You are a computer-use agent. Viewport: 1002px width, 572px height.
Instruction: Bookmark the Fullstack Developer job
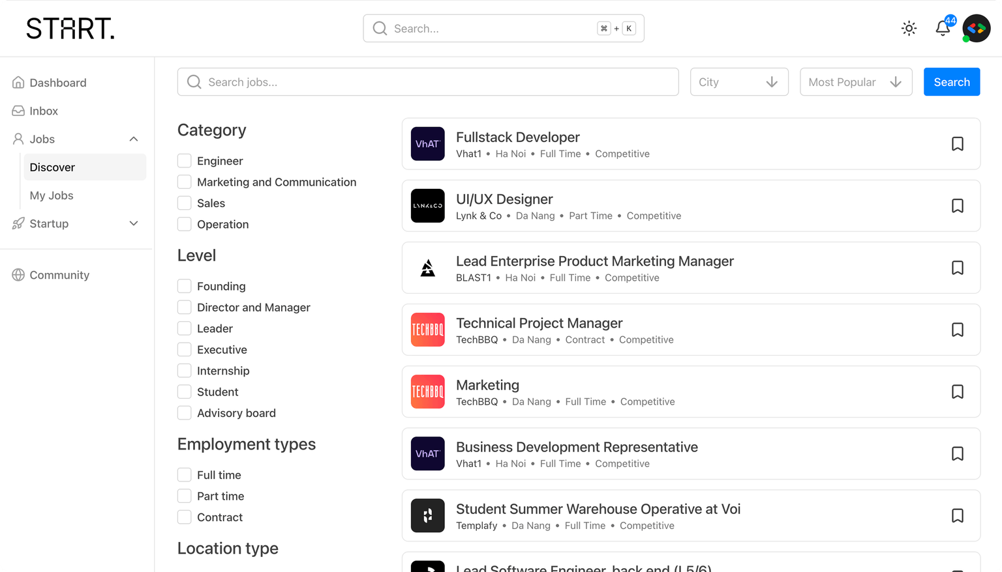[957, 144]
